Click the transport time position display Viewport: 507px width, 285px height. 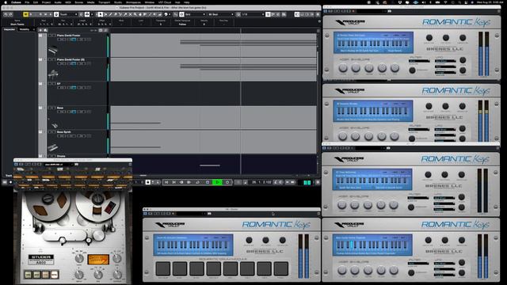[261, 182]
